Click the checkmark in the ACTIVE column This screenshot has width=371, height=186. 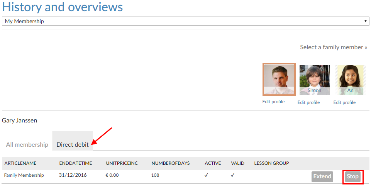[x=207, y=175]
